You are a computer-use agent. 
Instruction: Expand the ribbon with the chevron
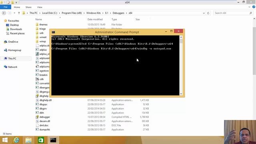(249, 7)
